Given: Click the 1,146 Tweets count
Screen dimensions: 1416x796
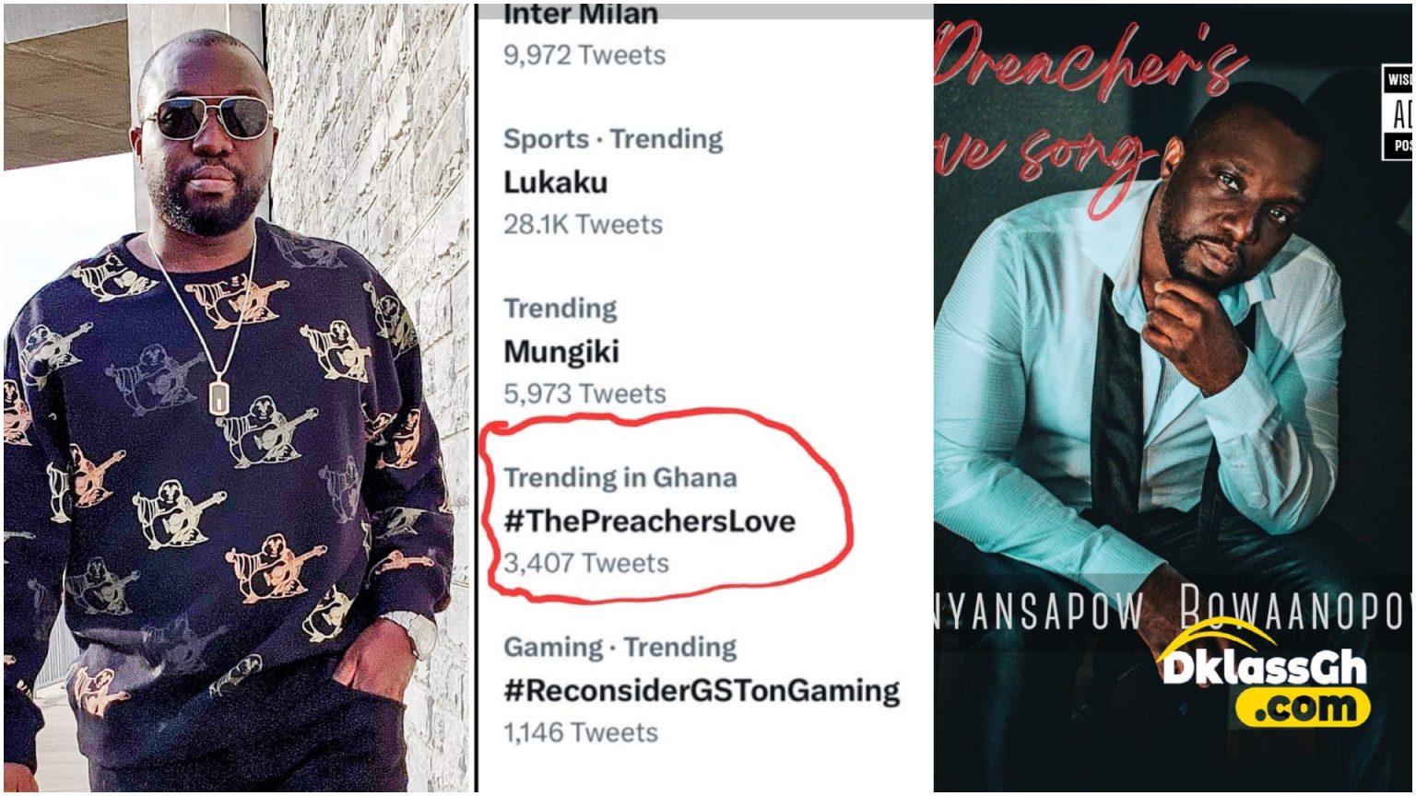Looking at the screenshot, I should [x=581, y=733].
